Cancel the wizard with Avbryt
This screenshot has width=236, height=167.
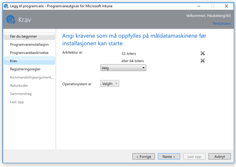point(219,157)
